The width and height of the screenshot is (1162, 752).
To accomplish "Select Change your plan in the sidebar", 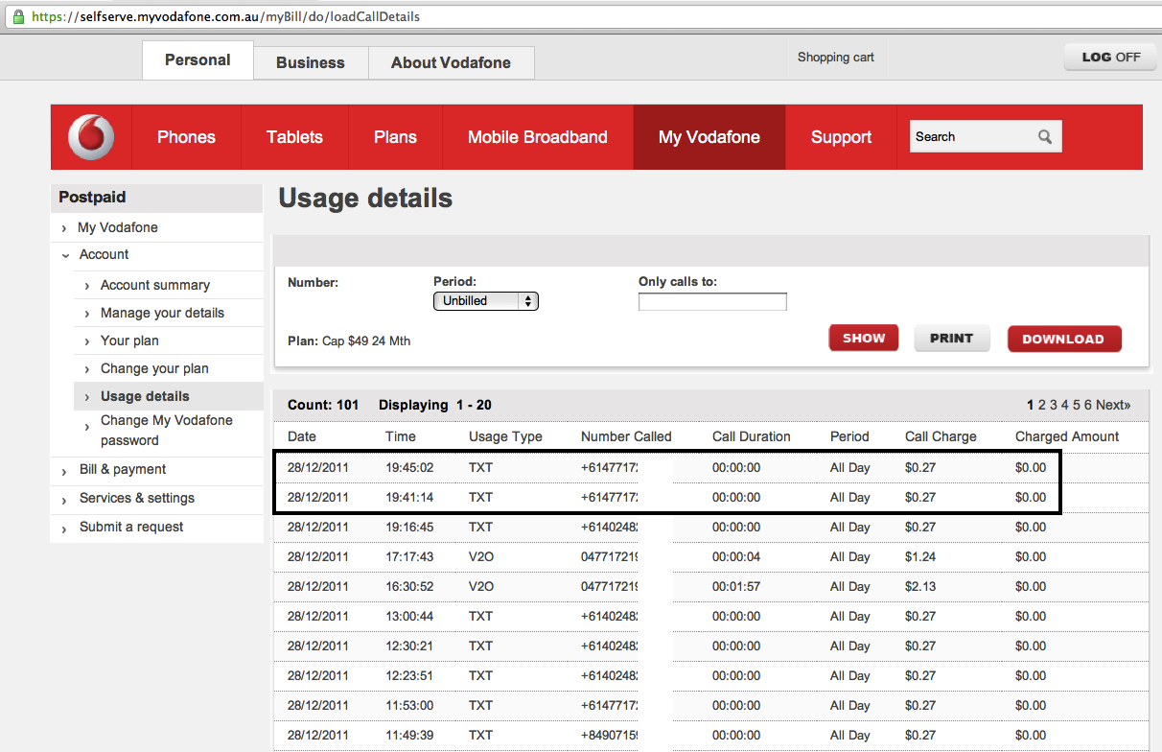I will point(154,369).
